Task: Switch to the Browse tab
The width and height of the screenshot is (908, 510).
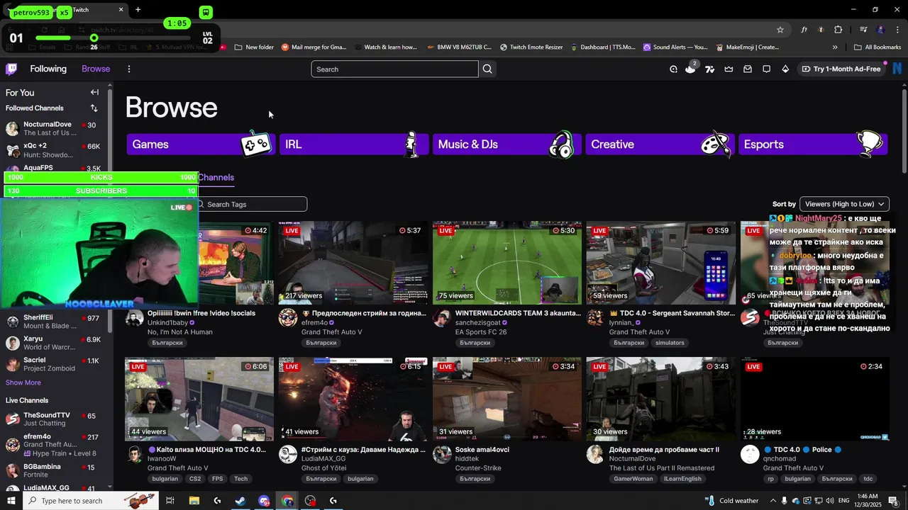Action: (96, 69)
